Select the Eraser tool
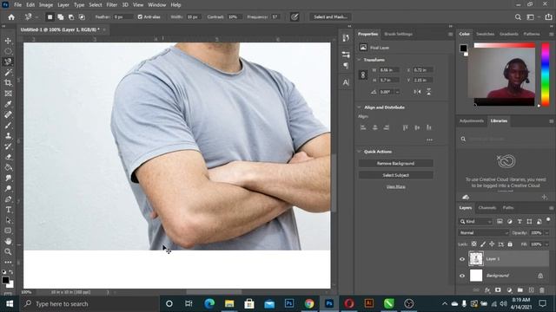The height and width of the screenshot is (312, 556). (8, 157)
